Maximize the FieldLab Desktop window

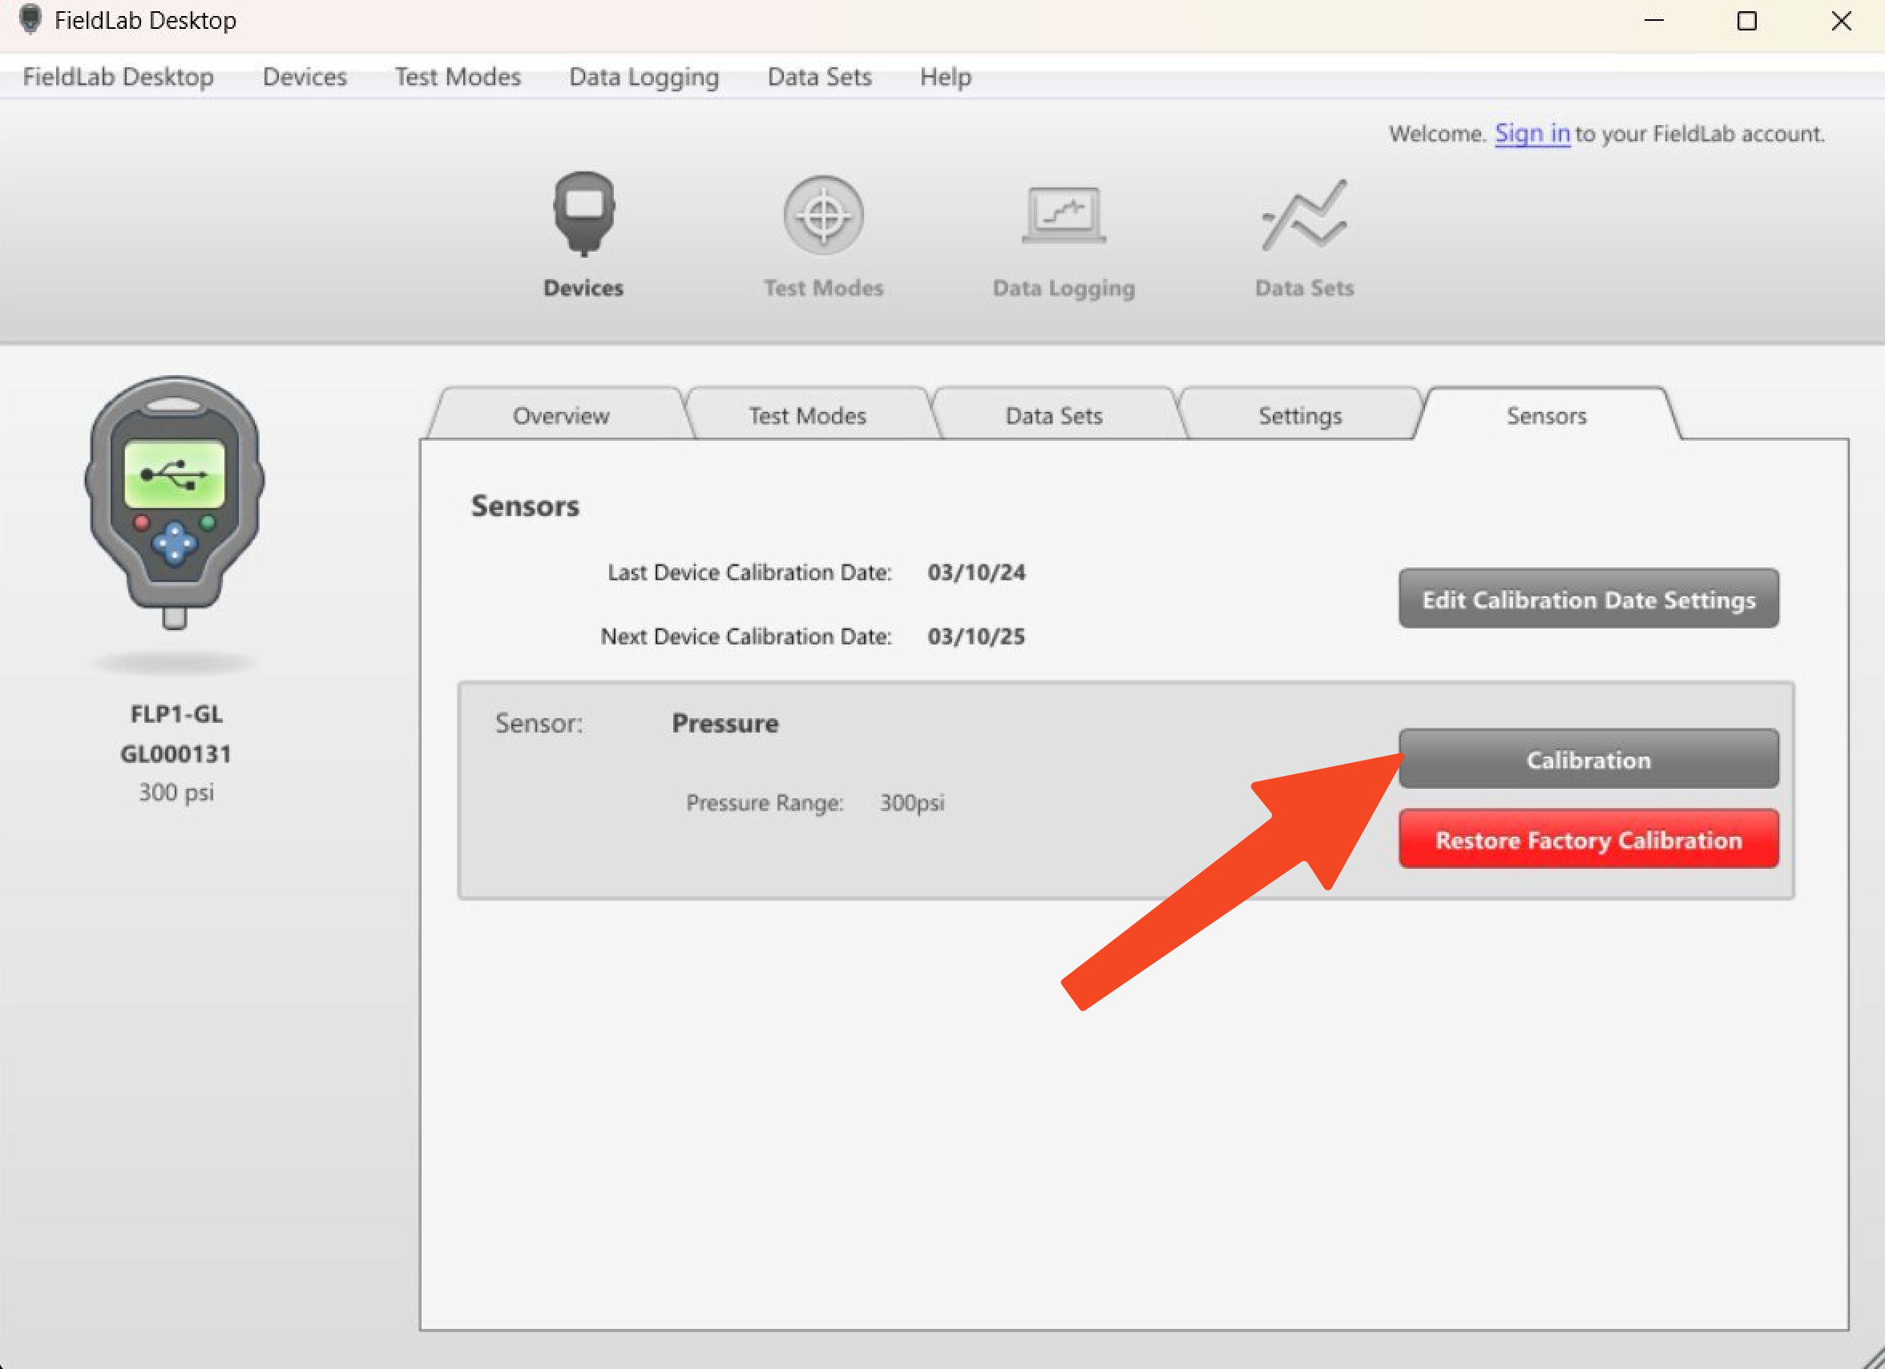point(1747,20)
